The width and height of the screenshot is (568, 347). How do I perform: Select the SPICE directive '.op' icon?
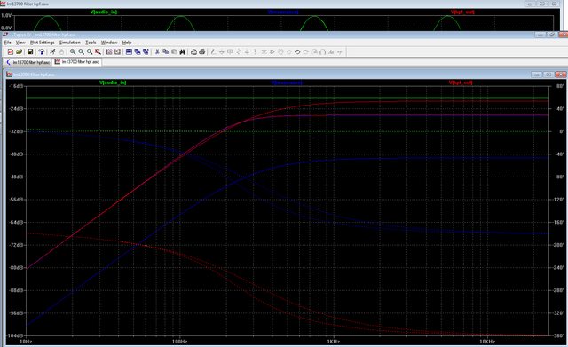(340, 51)
